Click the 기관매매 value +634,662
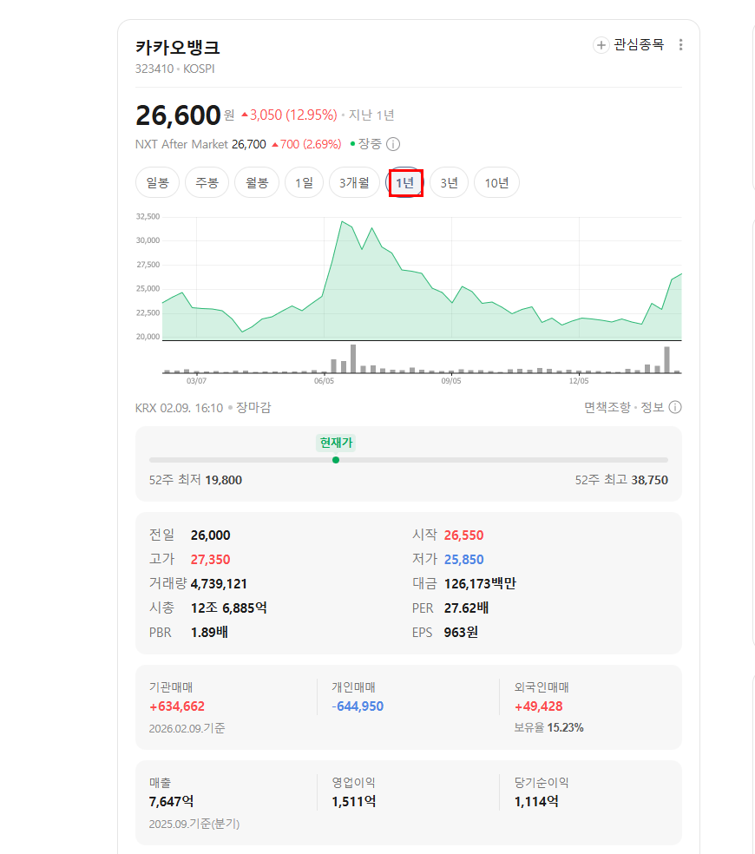This screenshot has width=755, height=854. point(177,706)
